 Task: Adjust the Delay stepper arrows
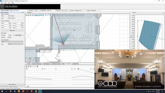click(10, 37)
